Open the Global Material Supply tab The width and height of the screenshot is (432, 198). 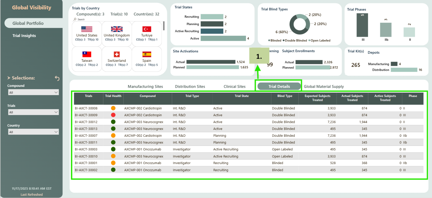tap(324, 87)
